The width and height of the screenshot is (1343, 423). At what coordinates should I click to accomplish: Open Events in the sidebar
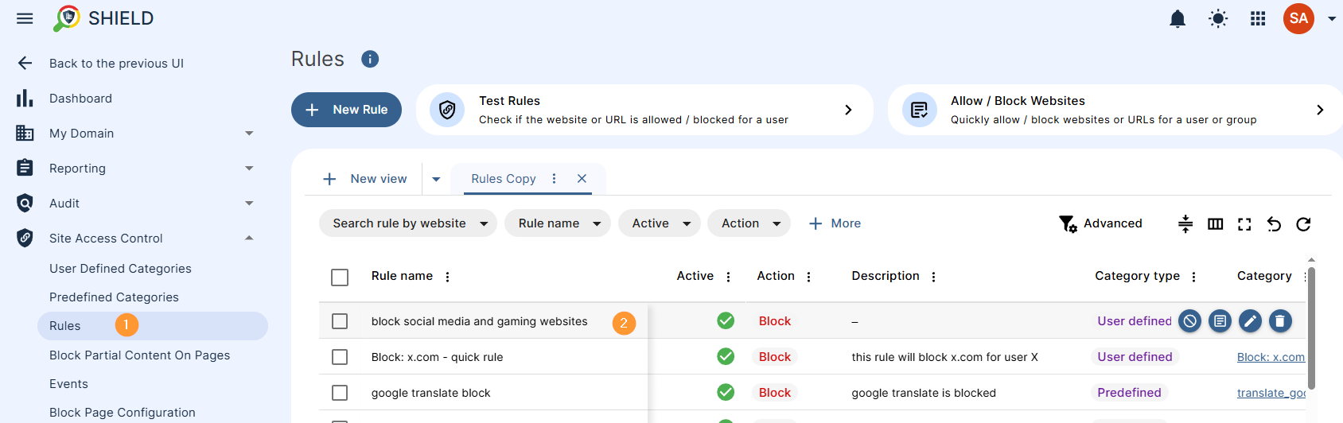(68, 384)
